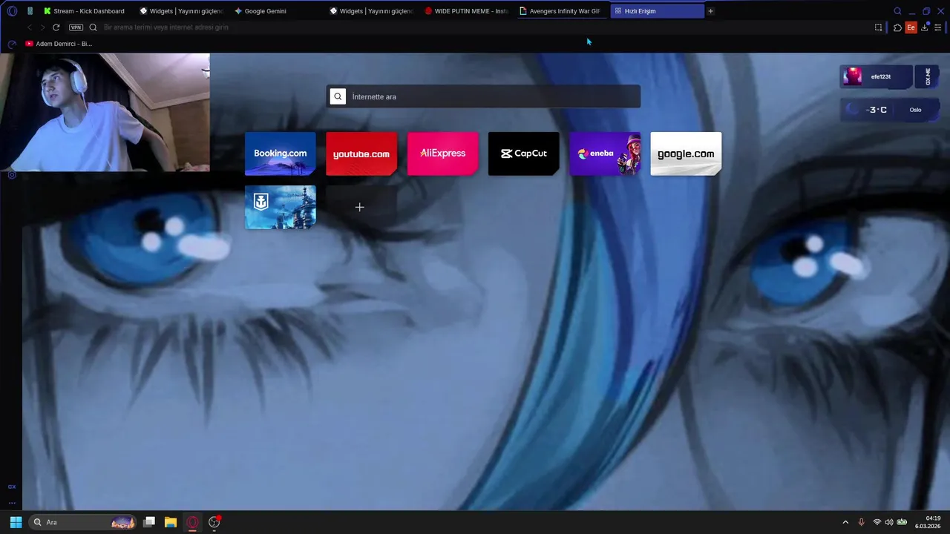
Task: Click the sidebar settings icon under webcam
Action: (x=12, y=175)
